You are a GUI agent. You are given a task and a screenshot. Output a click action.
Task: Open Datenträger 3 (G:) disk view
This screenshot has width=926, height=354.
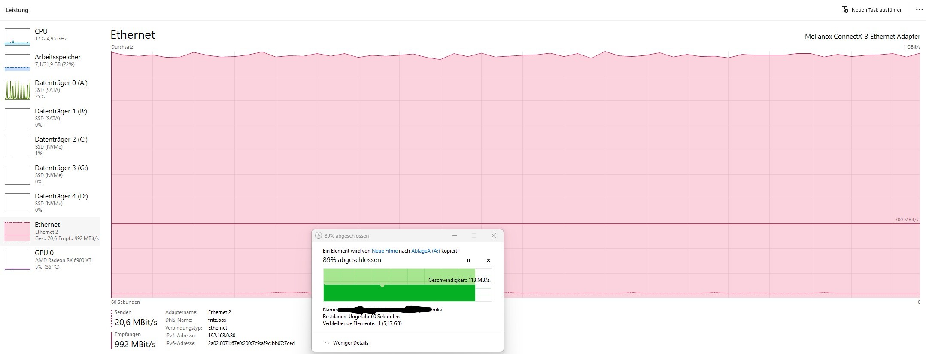(51, 175)
